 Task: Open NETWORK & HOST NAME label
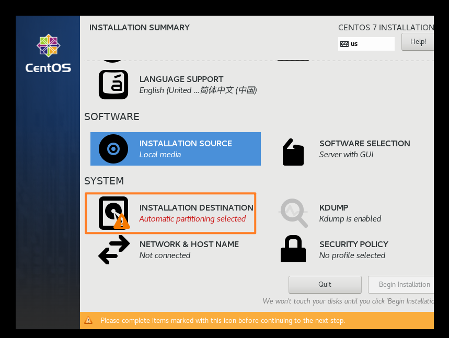click(x=189, y=244)
